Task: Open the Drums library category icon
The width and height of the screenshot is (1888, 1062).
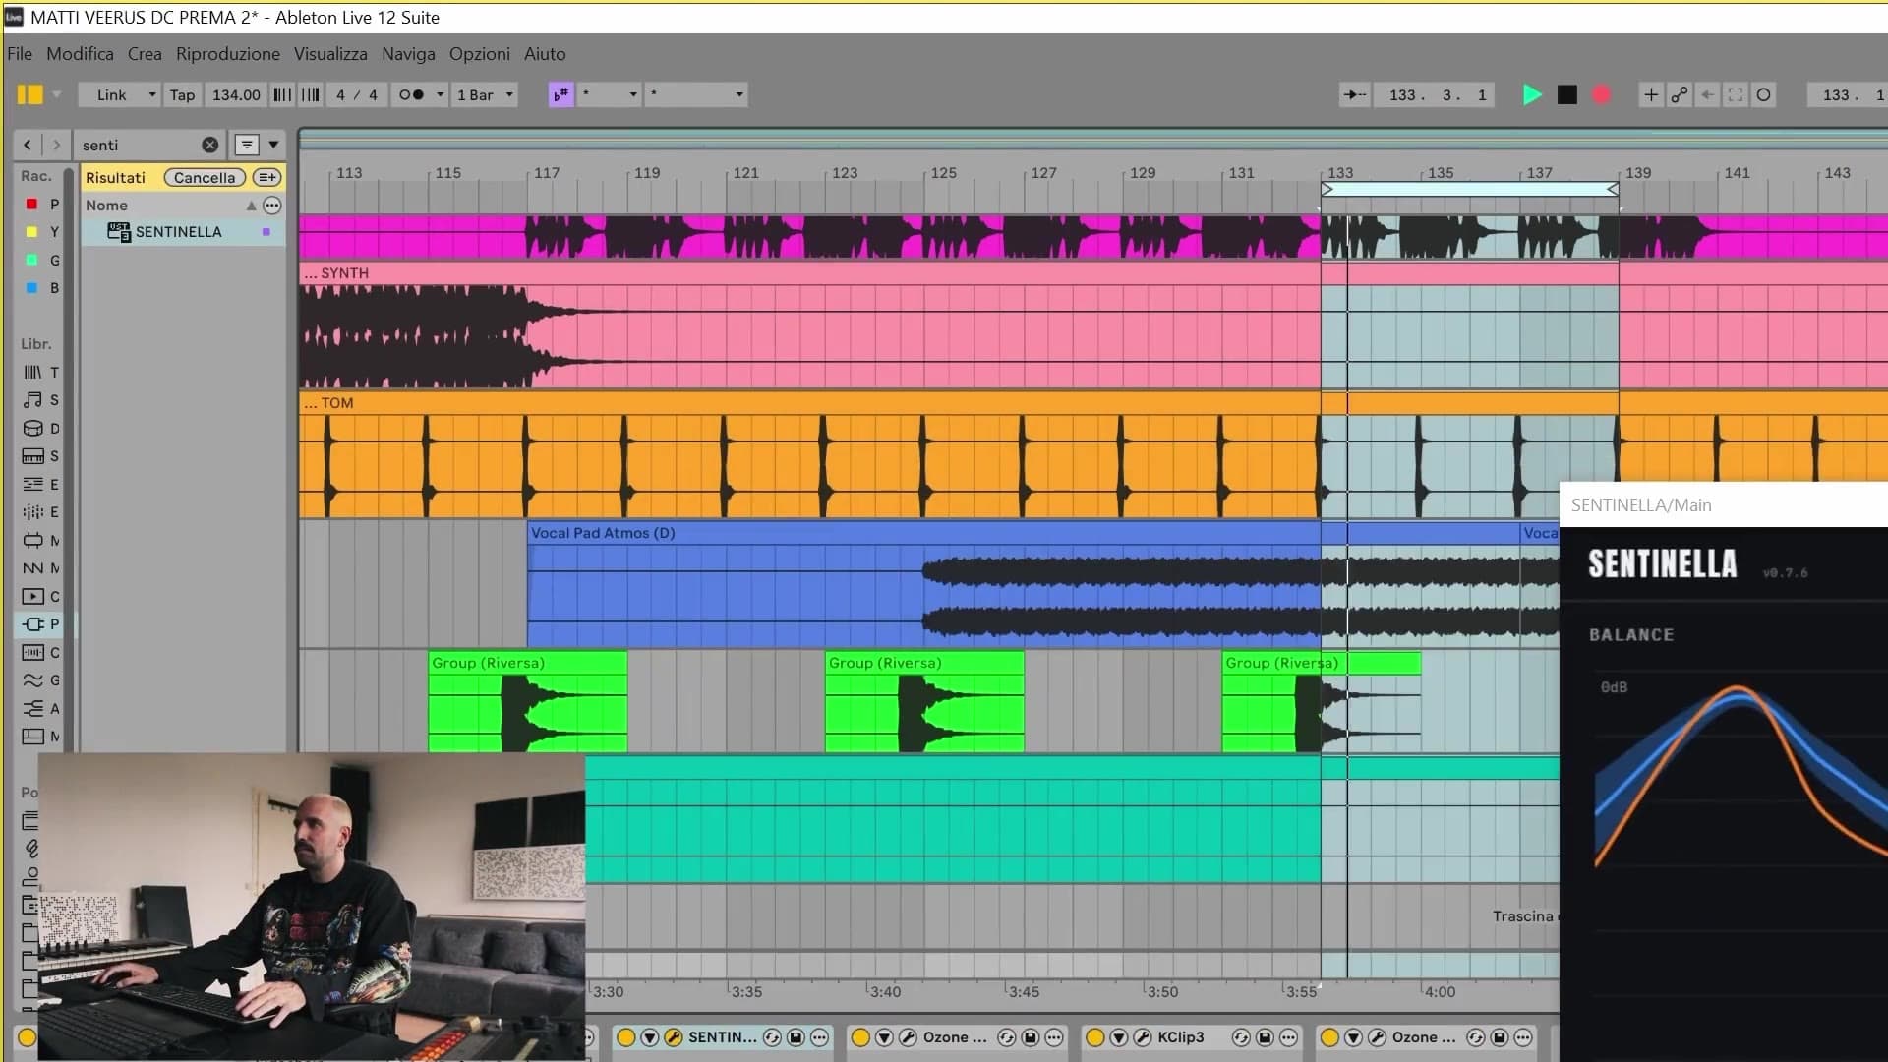Action: pos(32,428)
